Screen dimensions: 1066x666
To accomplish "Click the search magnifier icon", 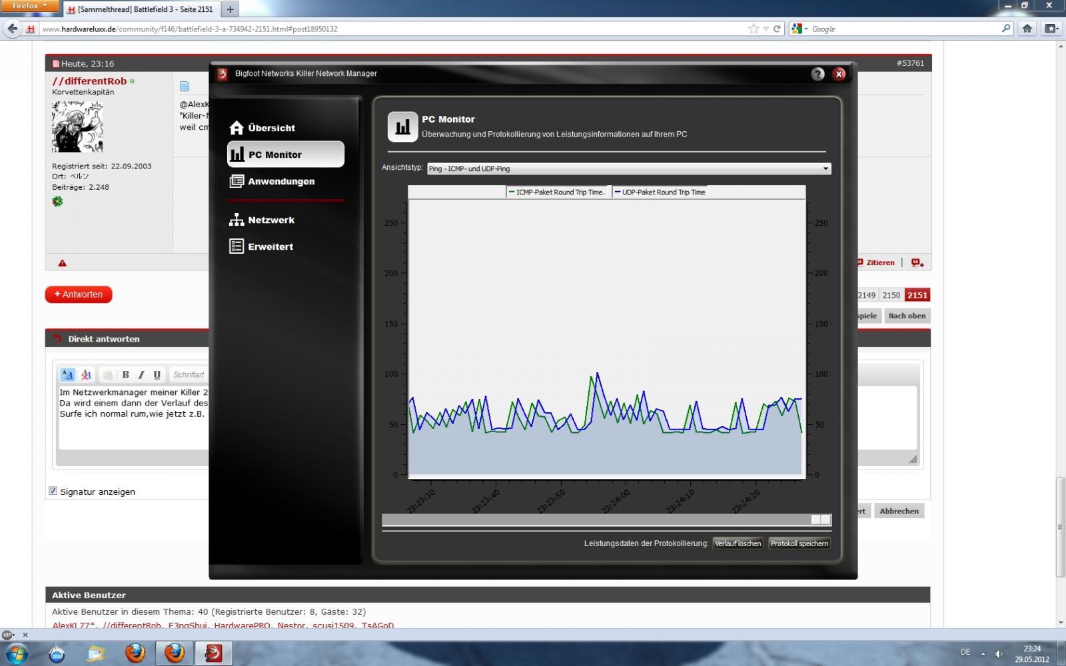I will tap(1006, 29).
